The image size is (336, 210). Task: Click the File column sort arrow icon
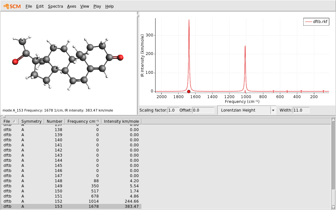pos(15,121)
